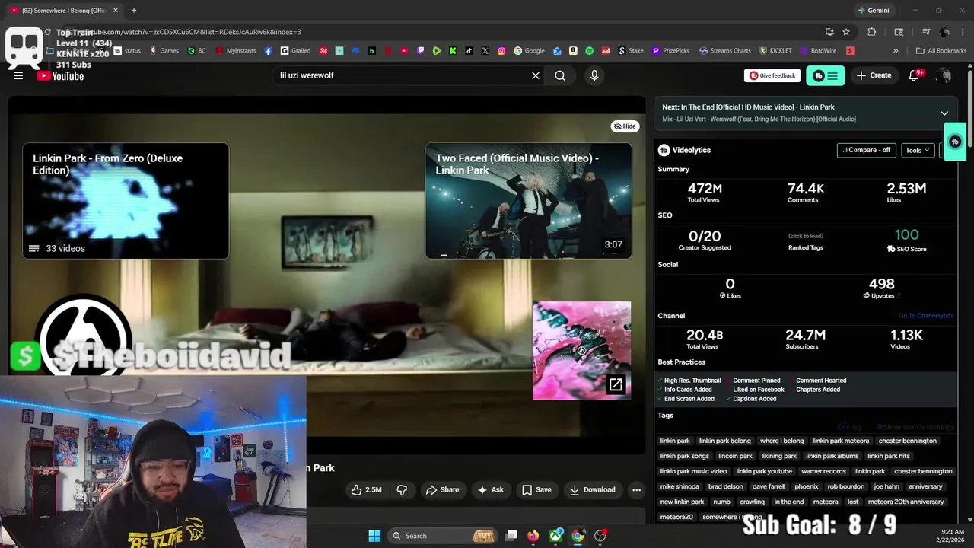
Task: Switch to Chrome in the taskbar
Action: [578, 536]
